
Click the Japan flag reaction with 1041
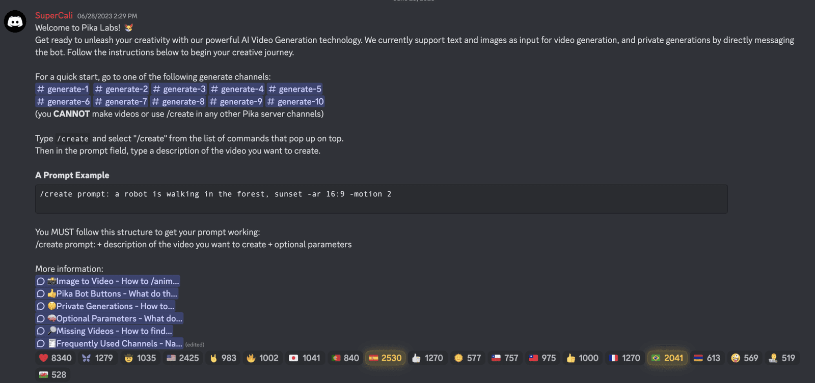305,358
